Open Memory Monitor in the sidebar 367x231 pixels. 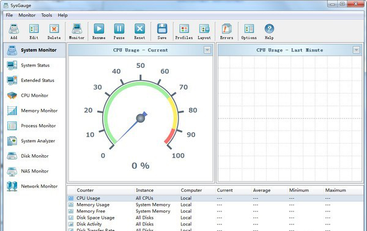[35, 111]
